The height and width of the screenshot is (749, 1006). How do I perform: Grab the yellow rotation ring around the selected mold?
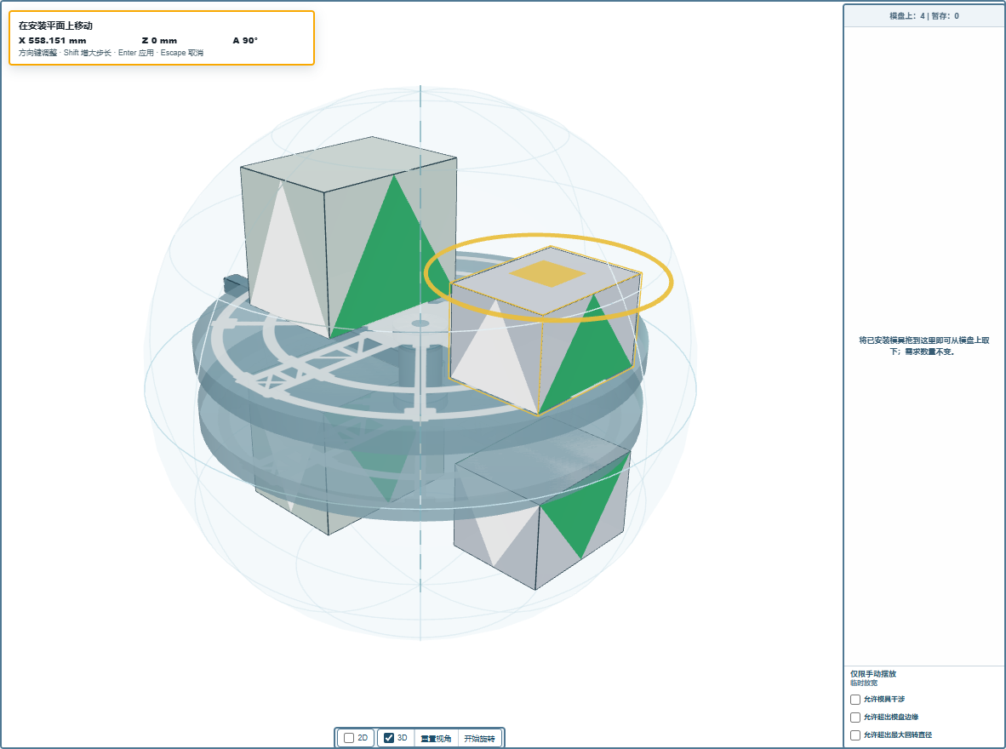669,283
